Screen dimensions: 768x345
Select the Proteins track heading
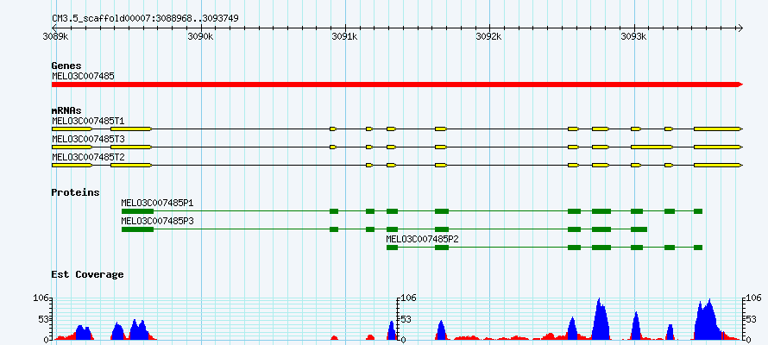[75, 193]
